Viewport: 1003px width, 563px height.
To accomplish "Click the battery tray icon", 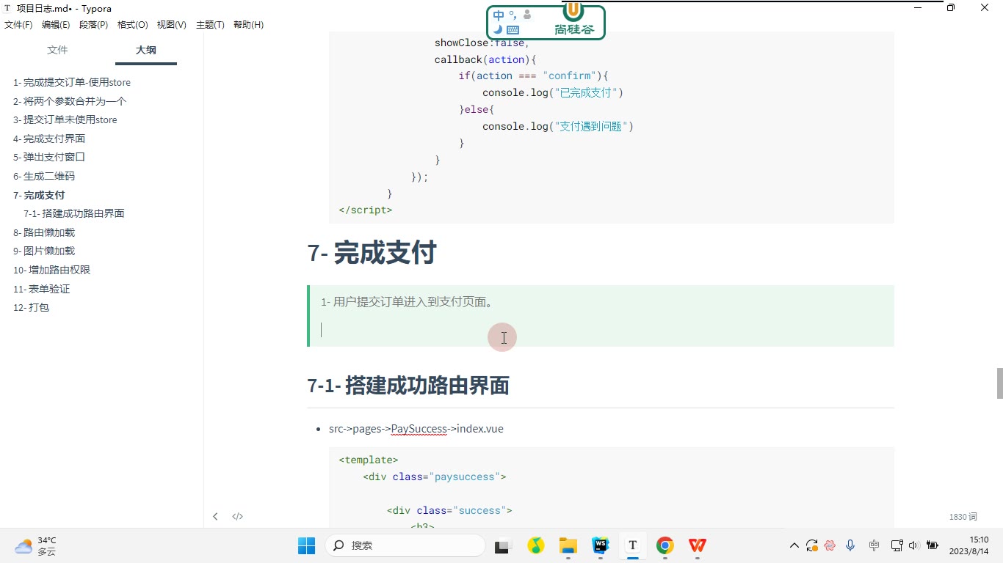I will pos(933,545).
